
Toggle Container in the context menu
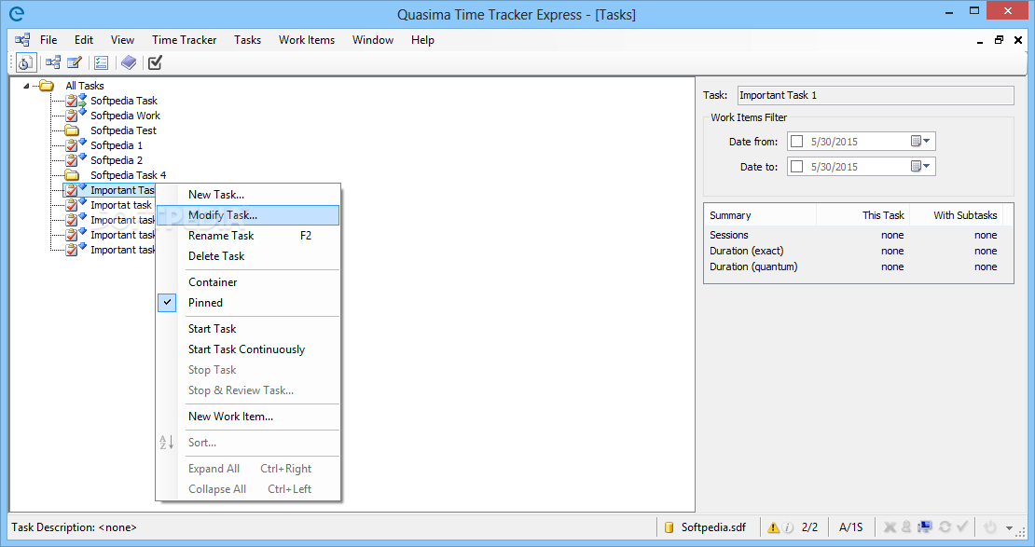[248, 282]
